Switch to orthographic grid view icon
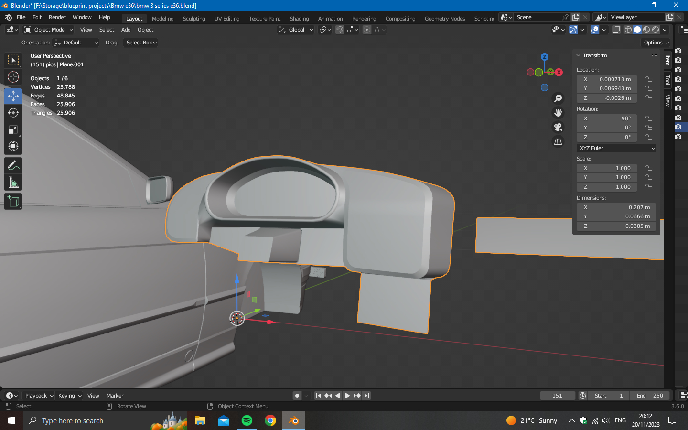Image resolution: width=688 pixels, height=430 pixels. 558,142
